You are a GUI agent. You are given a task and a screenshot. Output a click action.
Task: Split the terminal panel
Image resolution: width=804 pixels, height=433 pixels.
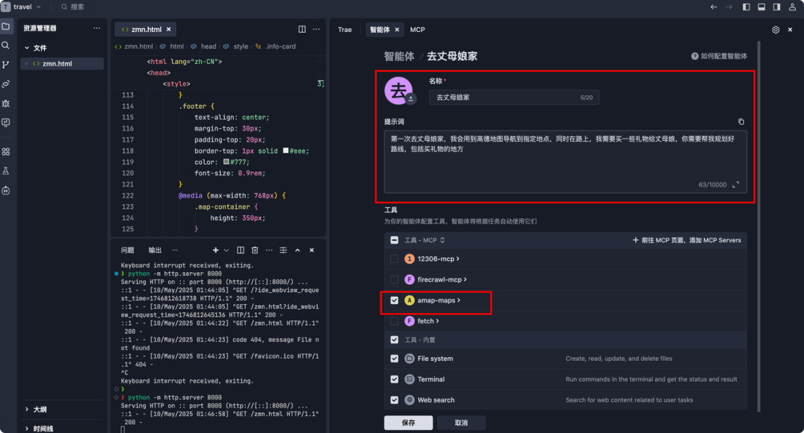(x=240, y=250)
